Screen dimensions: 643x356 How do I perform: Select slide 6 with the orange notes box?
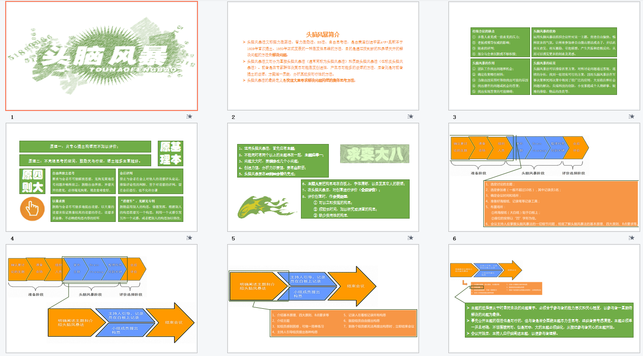pos(544,178)
